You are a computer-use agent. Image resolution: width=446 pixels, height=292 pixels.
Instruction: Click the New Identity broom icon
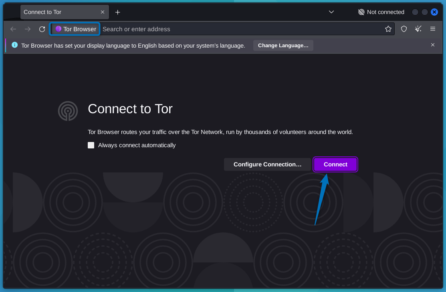click(x=418, y=29)
